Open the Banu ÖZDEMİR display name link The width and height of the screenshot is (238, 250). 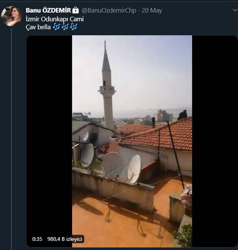[x=49, y=10]
